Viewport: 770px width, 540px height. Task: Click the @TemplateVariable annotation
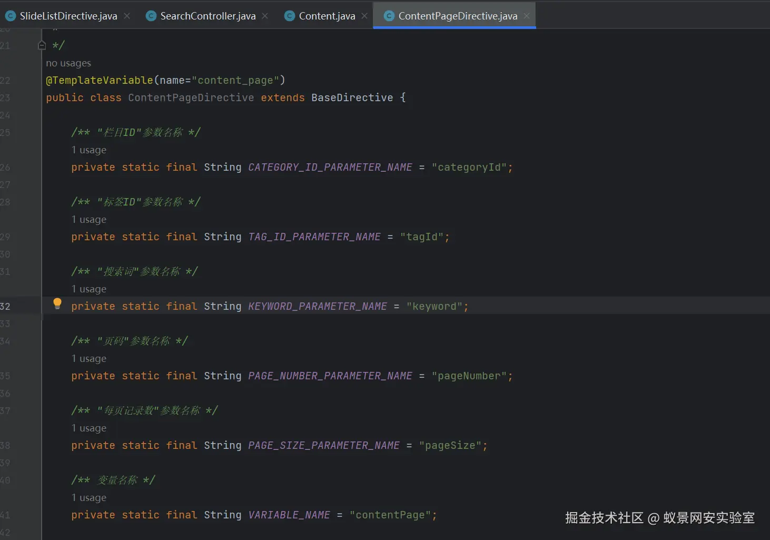tap(100, 80)
